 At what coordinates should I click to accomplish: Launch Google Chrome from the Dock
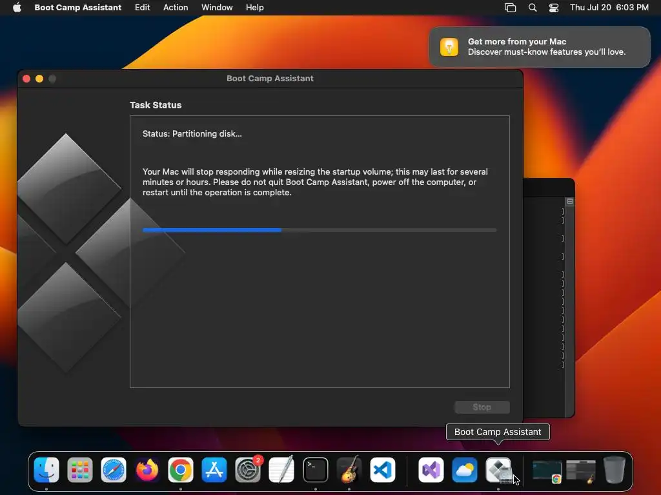181,470
